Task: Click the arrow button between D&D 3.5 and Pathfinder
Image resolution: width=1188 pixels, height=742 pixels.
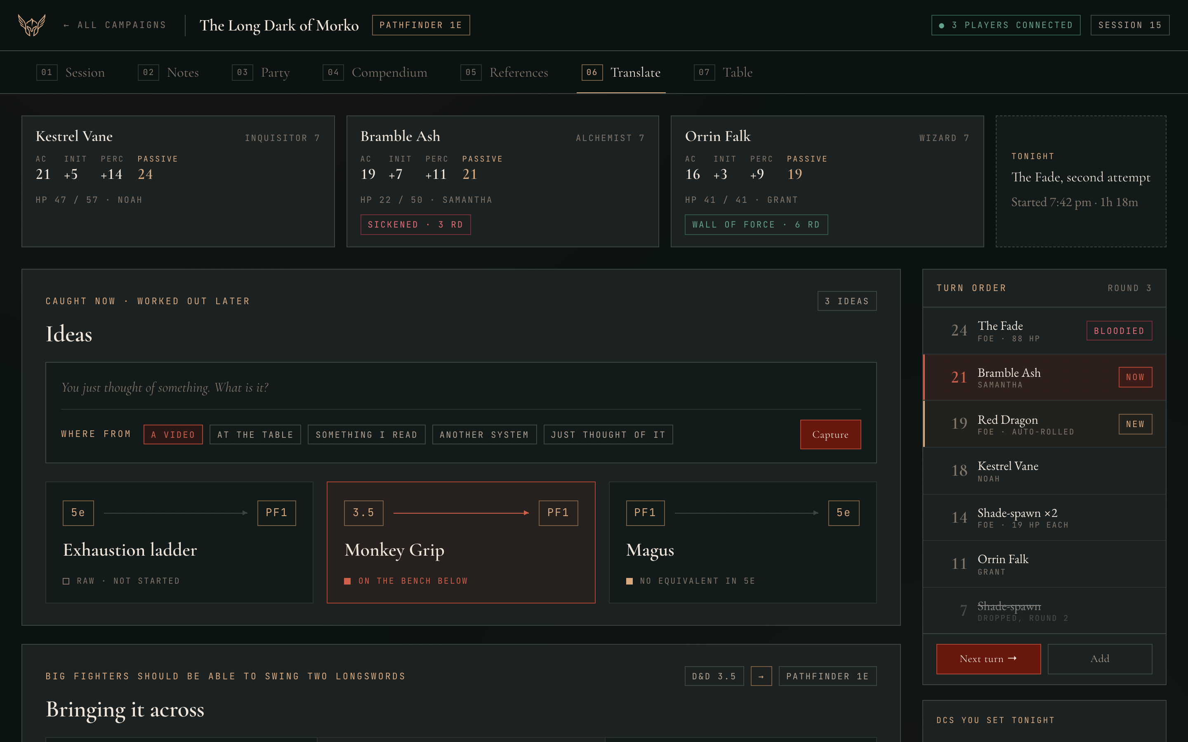Action: click(761, 676)
